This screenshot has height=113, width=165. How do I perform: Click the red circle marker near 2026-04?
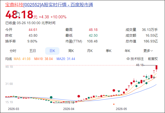pos(79,96)
